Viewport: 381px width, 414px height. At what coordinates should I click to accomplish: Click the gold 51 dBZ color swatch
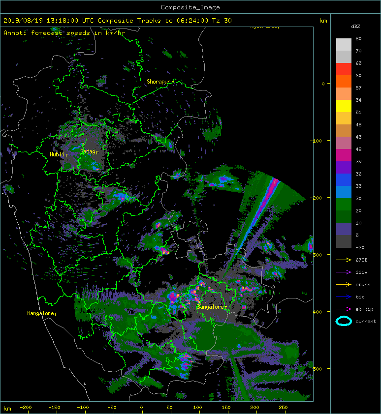(344, 118)
